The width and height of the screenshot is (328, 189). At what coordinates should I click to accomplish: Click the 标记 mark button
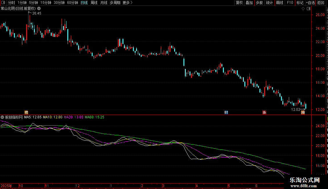click(300, 3)
